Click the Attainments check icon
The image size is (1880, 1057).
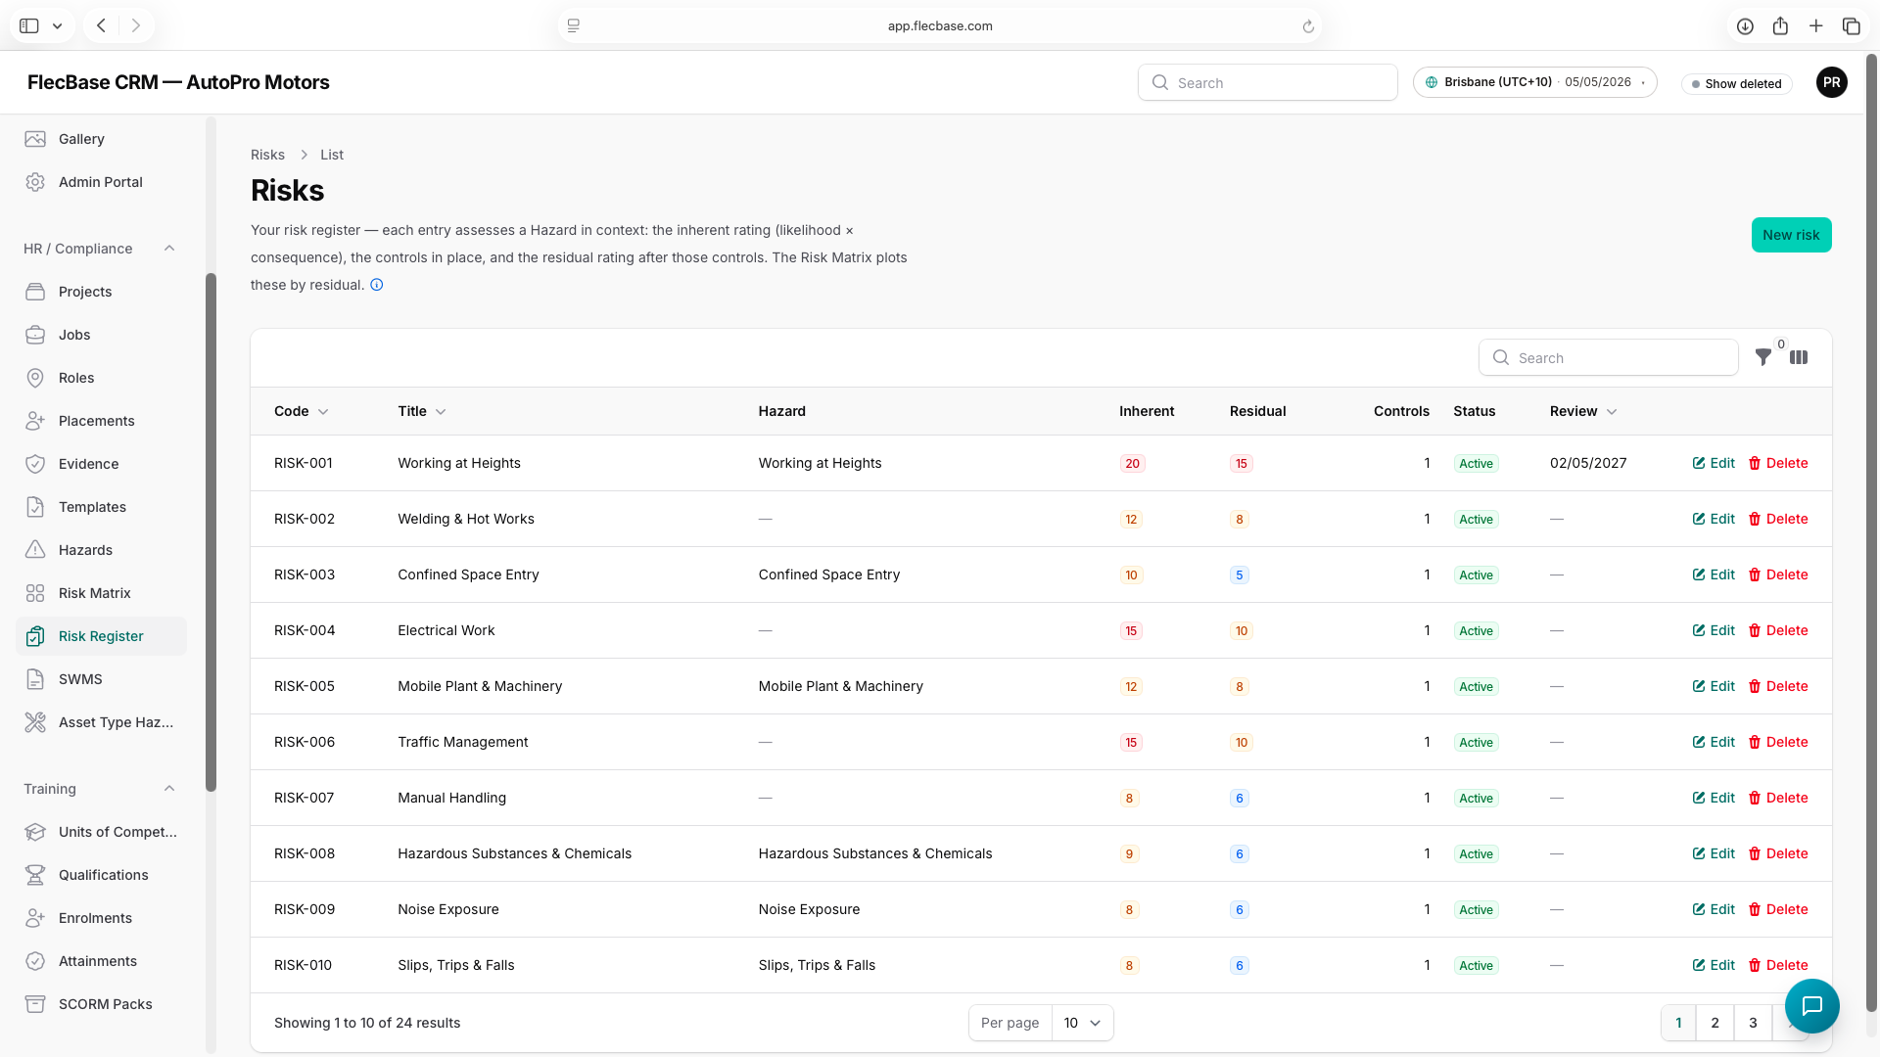(x=35, y=961)
